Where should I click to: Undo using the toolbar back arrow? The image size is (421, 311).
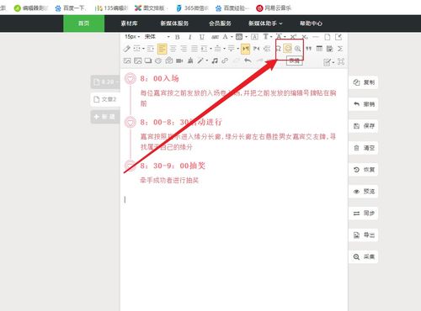click(248, 61)
